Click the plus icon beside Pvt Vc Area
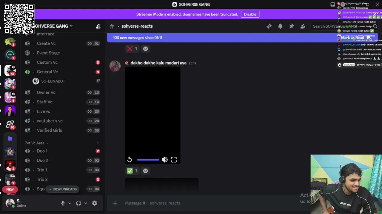The width and height of the screenshot is (382, 214). pyautogui.click(x=98, y=143)
